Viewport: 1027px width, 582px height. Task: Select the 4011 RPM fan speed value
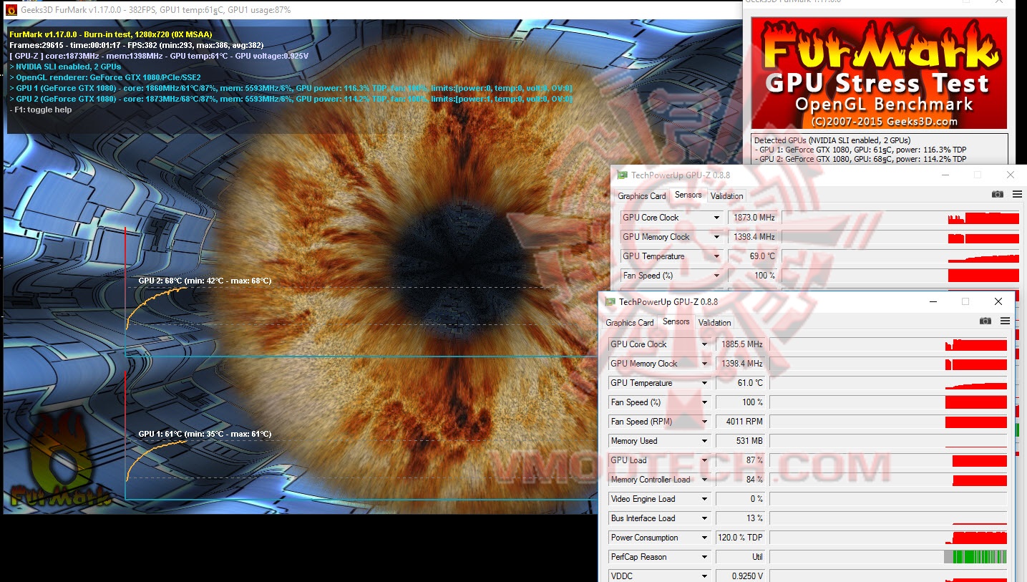click(x=741, y=422)
